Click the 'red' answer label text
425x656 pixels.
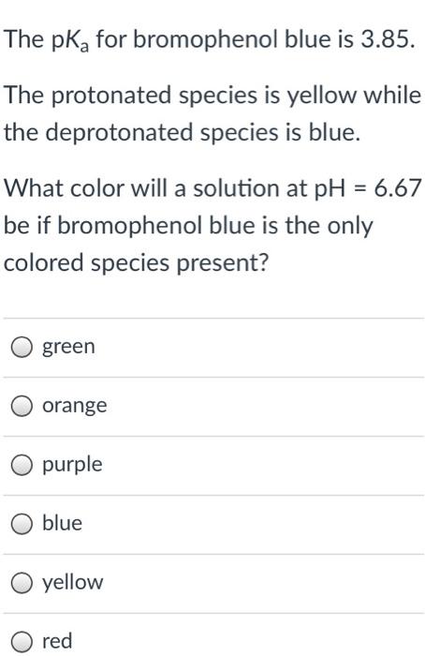pos(57,641)
